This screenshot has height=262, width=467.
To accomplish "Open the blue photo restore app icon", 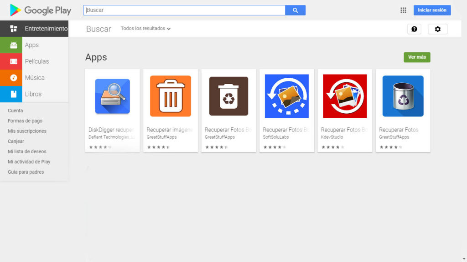I will coord(286,96).
